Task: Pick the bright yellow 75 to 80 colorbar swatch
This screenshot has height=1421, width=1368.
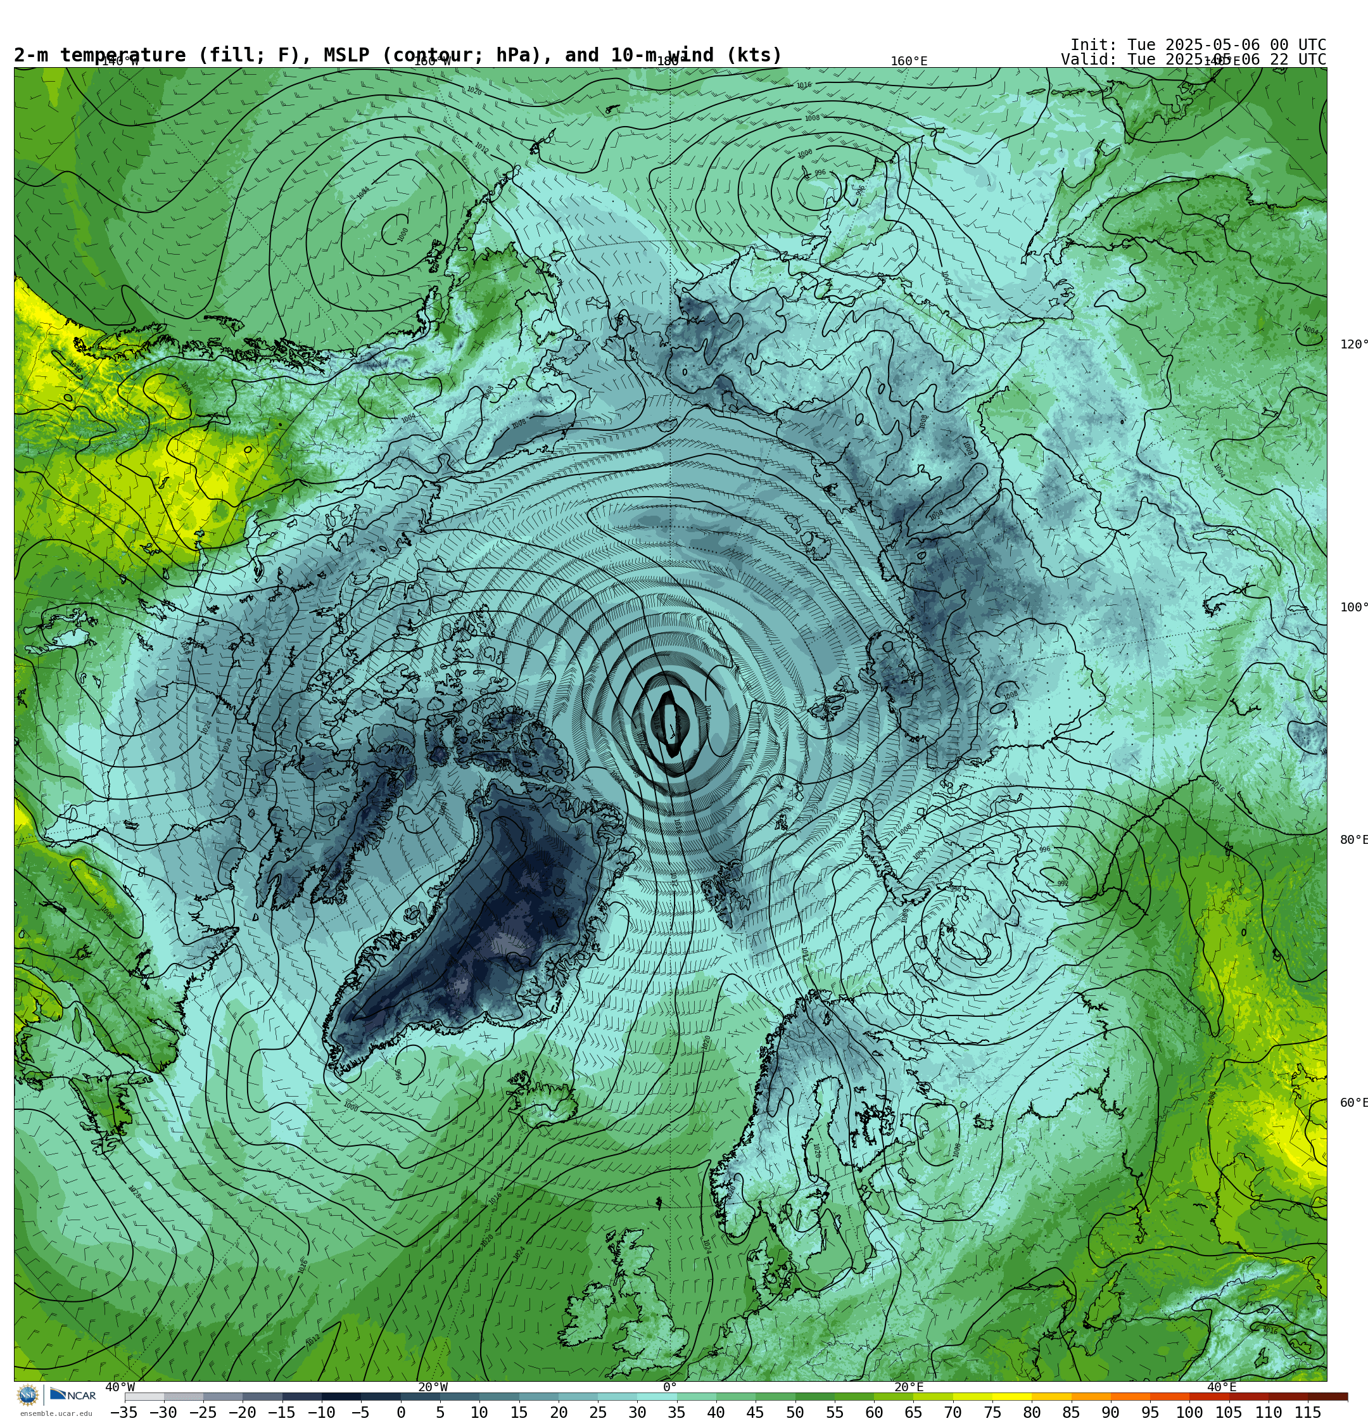Action: [x=1012, y=1396]
